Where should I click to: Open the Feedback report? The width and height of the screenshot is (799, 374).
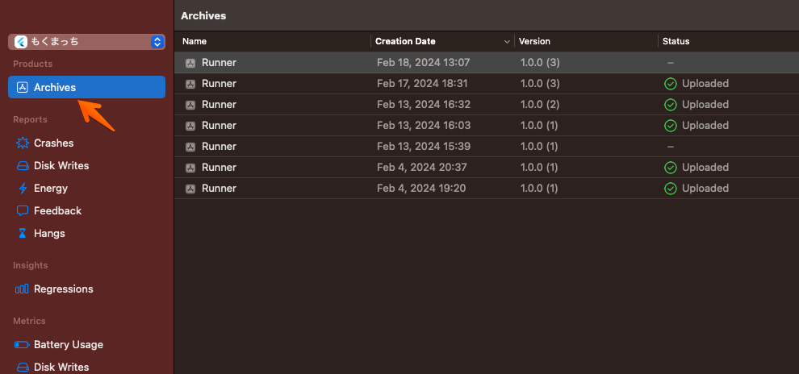[57, 210]
